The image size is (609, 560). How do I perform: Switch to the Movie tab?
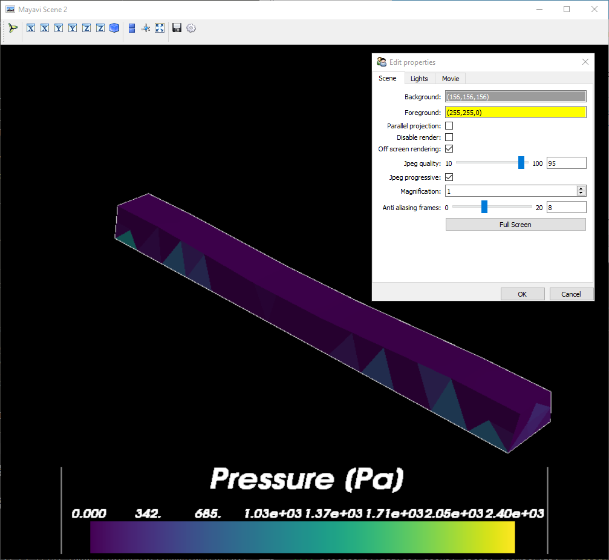tap(450, 78)
